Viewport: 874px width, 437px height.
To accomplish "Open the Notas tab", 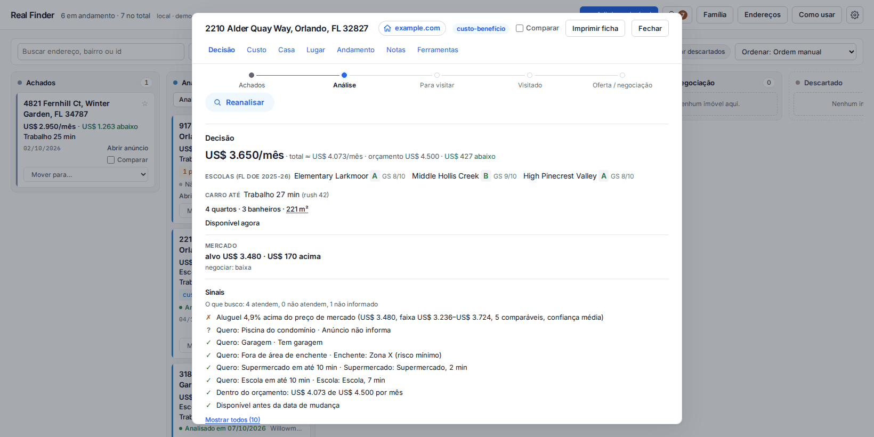I will [396, 50].
